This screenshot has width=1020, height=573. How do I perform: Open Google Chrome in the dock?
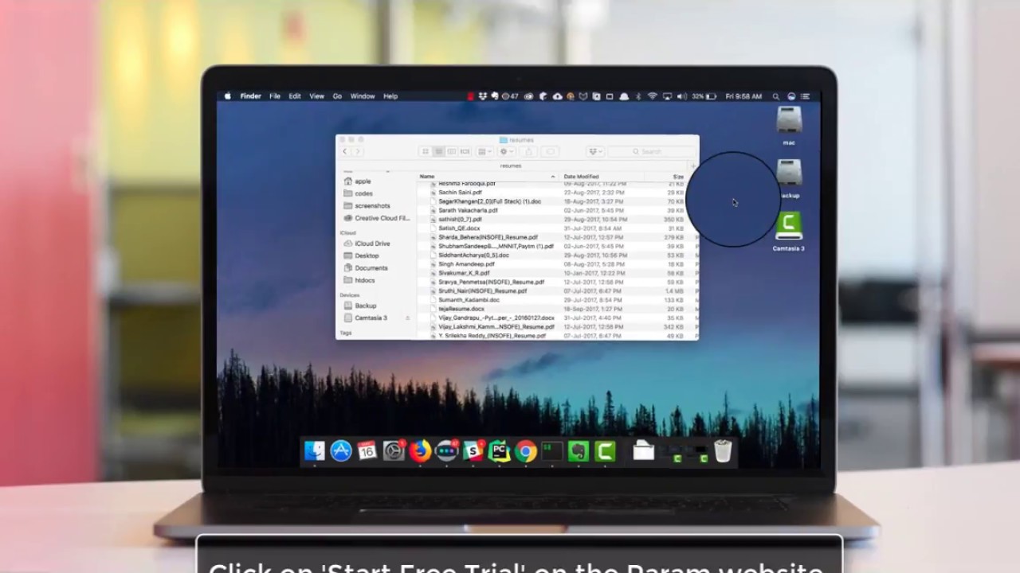[525, 451]
